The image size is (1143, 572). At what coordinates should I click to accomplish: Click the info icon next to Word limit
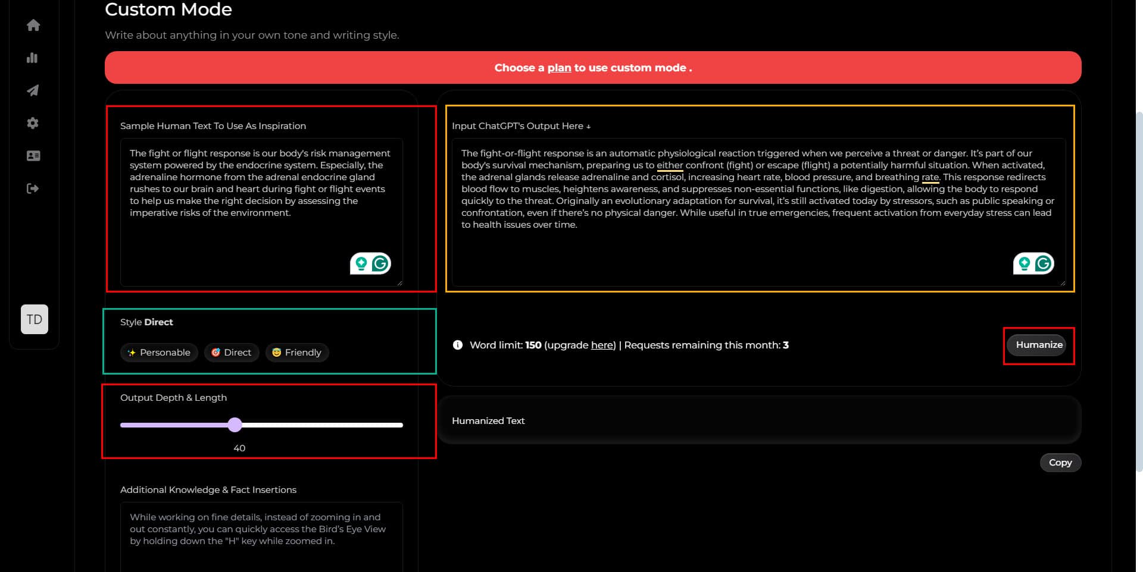pyautogui.click(x=457, y=345)
